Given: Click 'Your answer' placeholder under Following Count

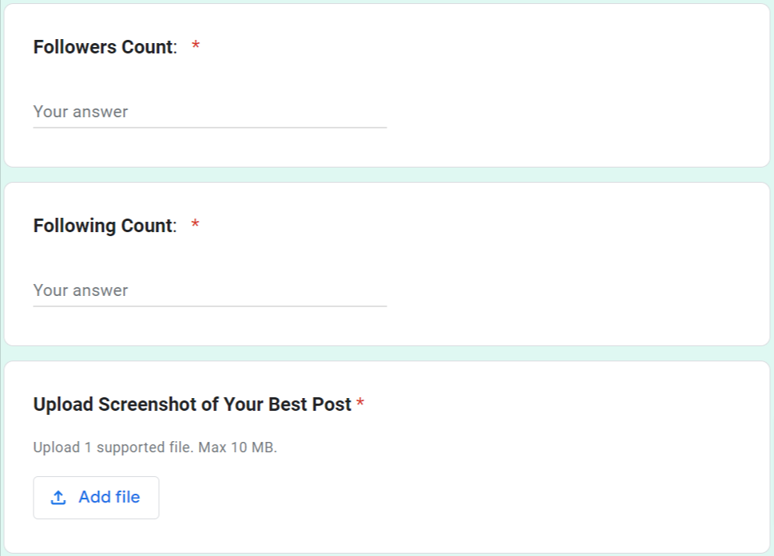Looking at the screenshot, I should [81, 290].
